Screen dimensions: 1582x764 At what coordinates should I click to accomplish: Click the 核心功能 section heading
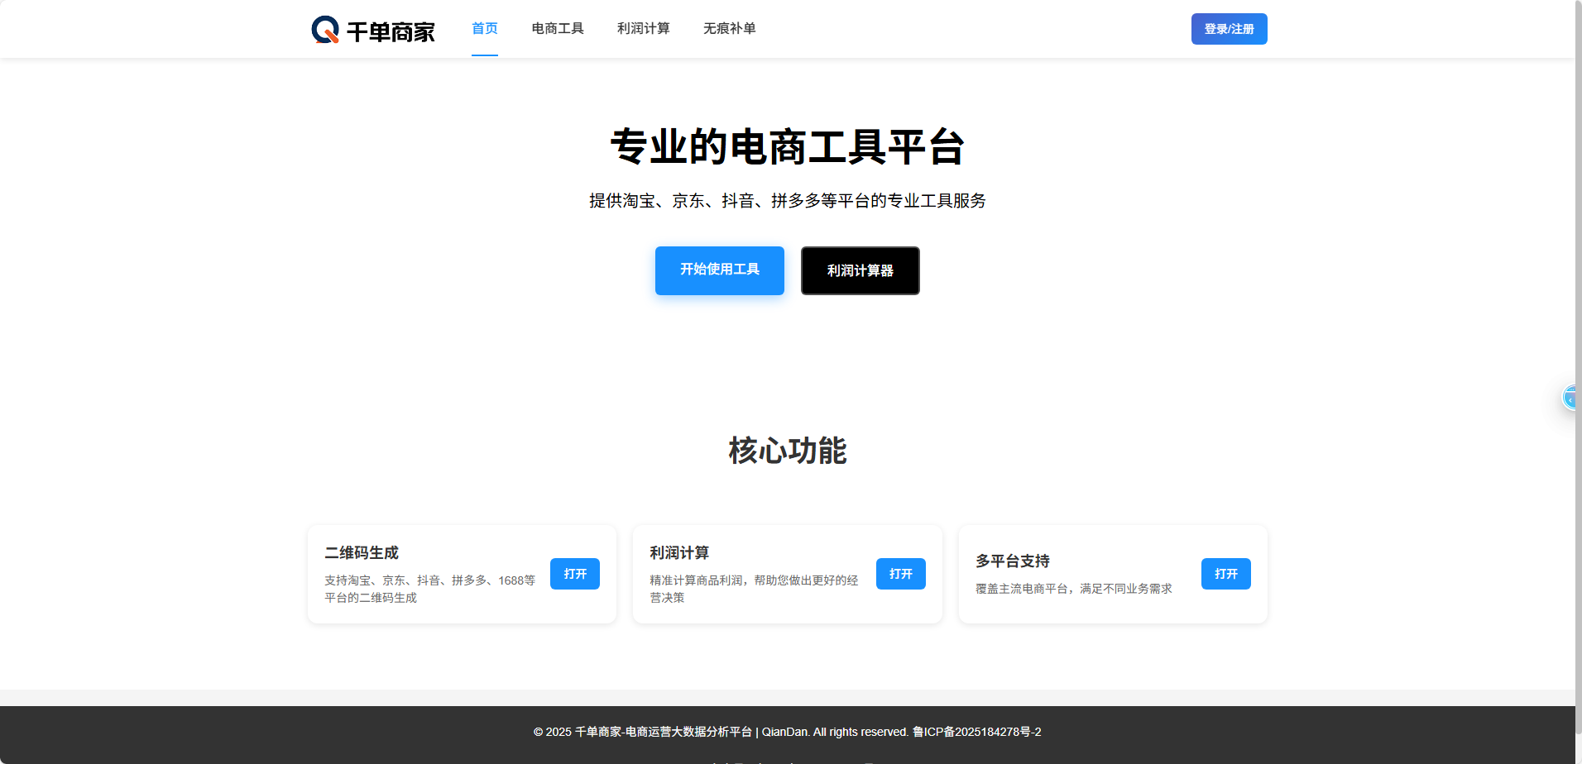787,451
